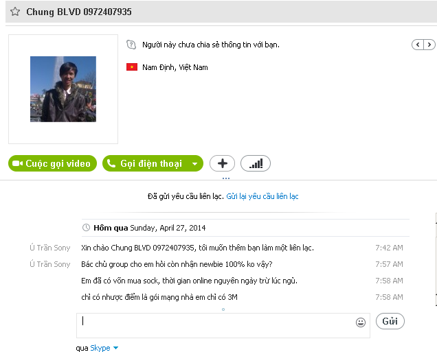The width and height of the screenshot is (437, 352).
Task: Open the 'qua Skype' send-via dropdown
Action: coord(104,348)
